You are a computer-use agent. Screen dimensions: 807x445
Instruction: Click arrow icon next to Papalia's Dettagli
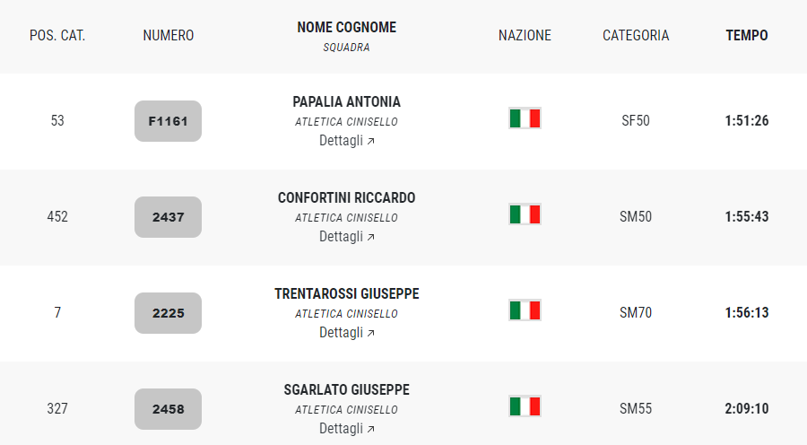pyautogui.click(x=370, y=141)
